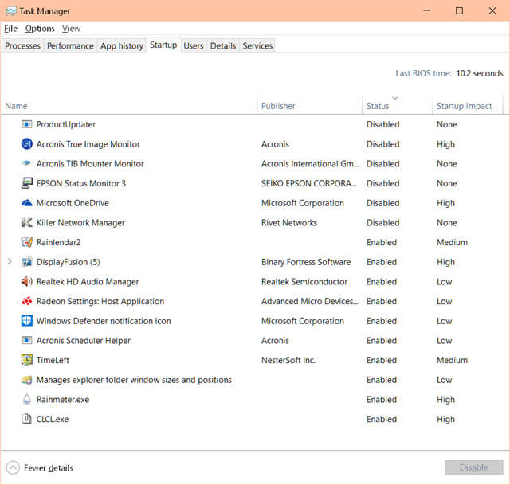Click Disabled status of ProductUpdater
The image size is (510, 485).
[x=382, y=124]
